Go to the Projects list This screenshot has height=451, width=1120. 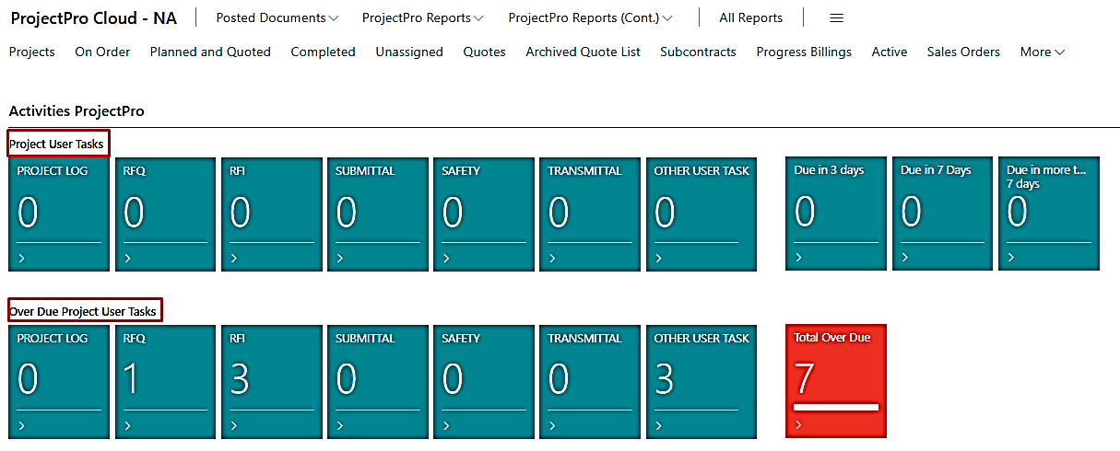(x=32, y=52)
